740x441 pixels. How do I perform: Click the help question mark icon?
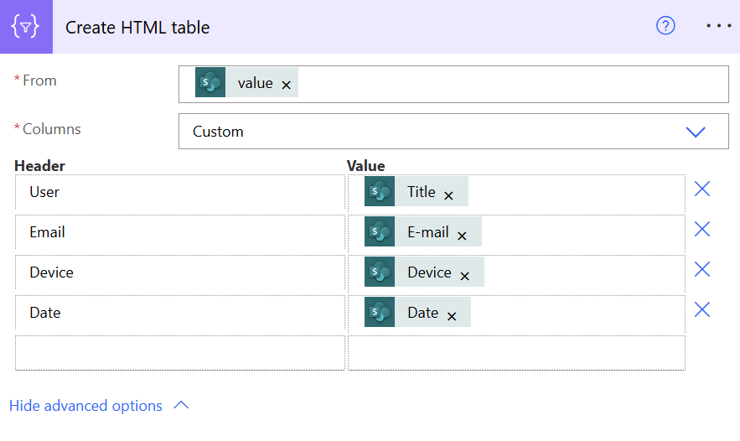[x=665, y=26]
